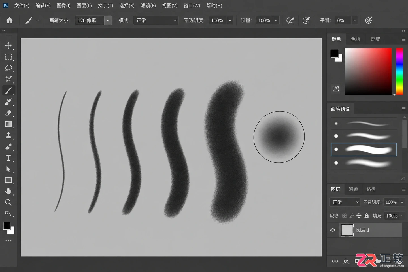Open the 图像(I) menu
The height and width of the screenshot is (272, 408).
pyautogui.click(x=63, y=6)
